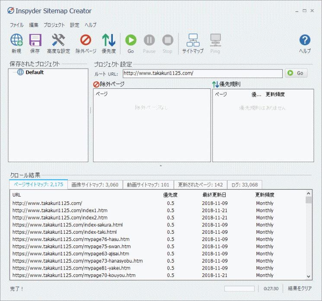
Task: Sort results by 最終更新日 column header
Action: (214, 195)
